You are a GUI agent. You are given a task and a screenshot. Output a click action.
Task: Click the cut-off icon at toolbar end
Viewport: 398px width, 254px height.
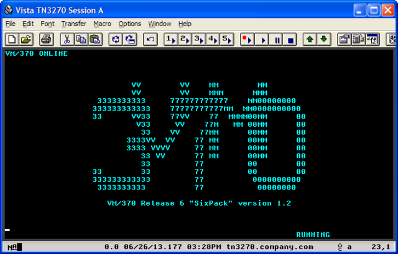392,40
